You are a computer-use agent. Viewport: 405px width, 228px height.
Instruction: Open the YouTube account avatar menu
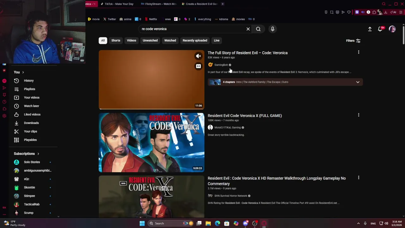(x=392, y=29)
